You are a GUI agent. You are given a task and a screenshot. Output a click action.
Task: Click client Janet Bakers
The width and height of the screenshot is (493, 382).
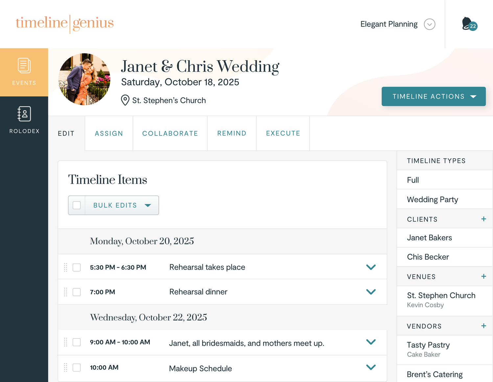point(430,237)
